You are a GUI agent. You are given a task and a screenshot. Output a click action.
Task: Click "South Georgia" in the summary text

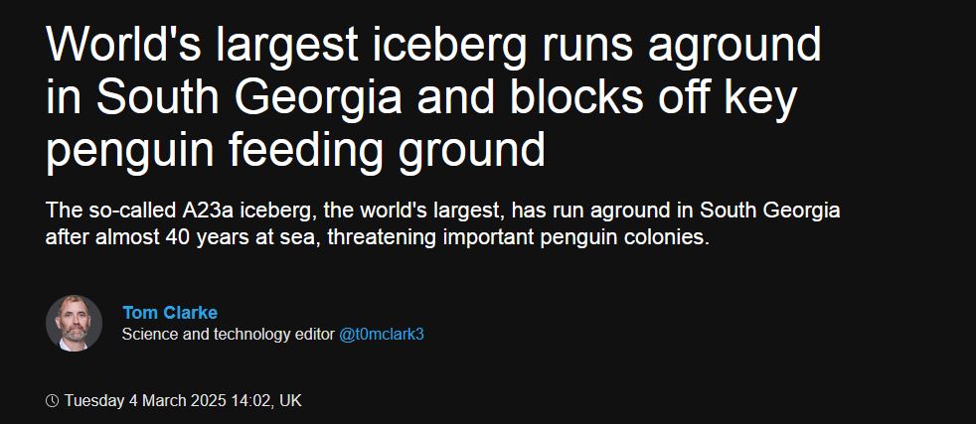coord(770,212)
